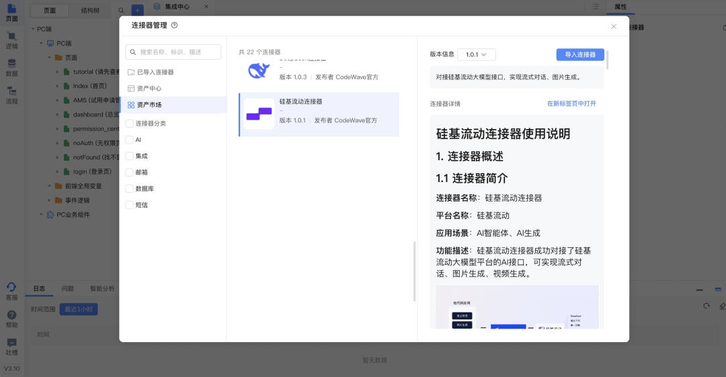726x377 pixels.
Task: Open the 吐槽 feedback icon
Action: pos(11,347)
